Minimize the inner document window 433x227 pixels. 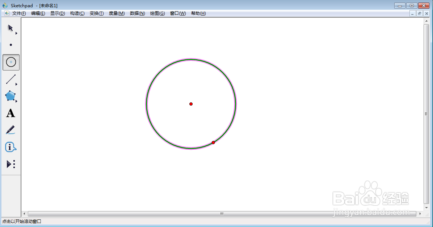coord(412,13)
